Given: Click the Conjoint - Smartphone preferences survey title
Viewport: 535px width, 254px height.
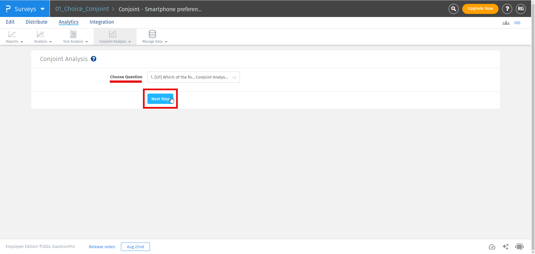Looking at the screenshot, I should point(160,9).
